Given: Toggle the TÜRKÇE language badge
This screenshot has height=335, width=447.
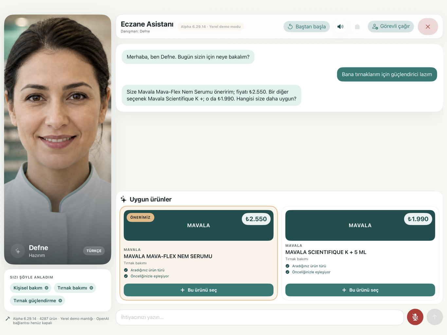Looking at the screenshot, I should (x=94, y=251).
